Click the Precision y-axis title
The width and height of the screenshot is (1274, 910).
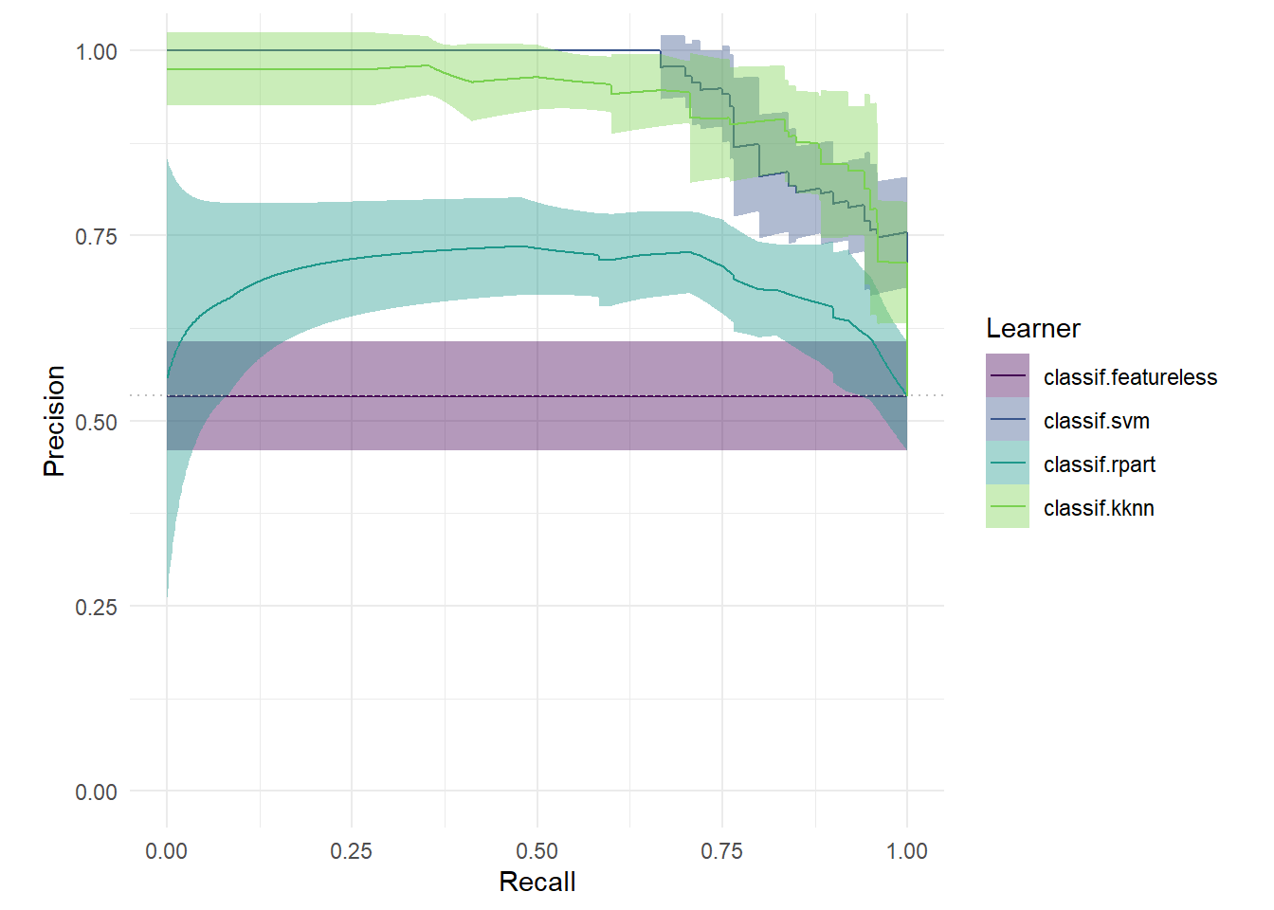point(54,421)
